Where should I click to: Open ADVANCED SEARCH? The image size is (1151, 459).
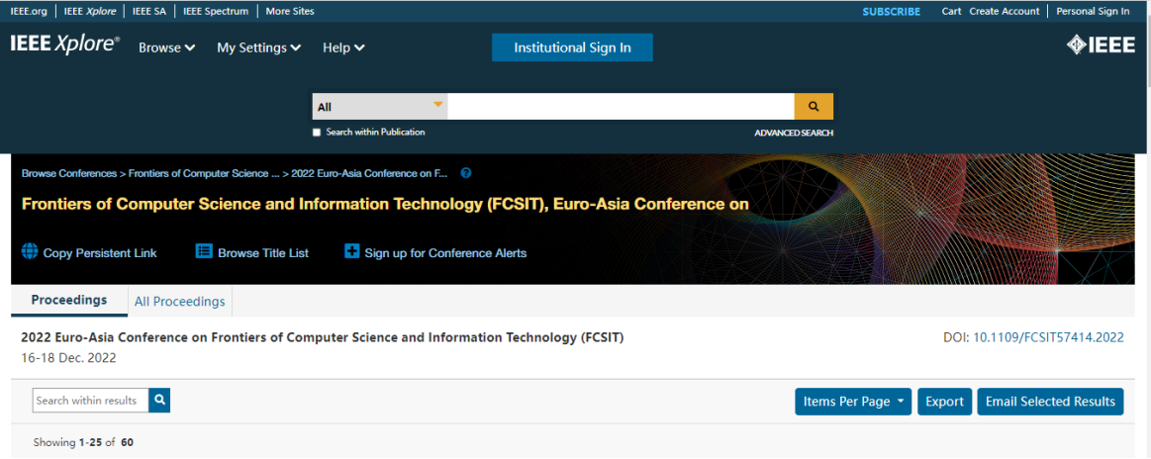(794, 133)
